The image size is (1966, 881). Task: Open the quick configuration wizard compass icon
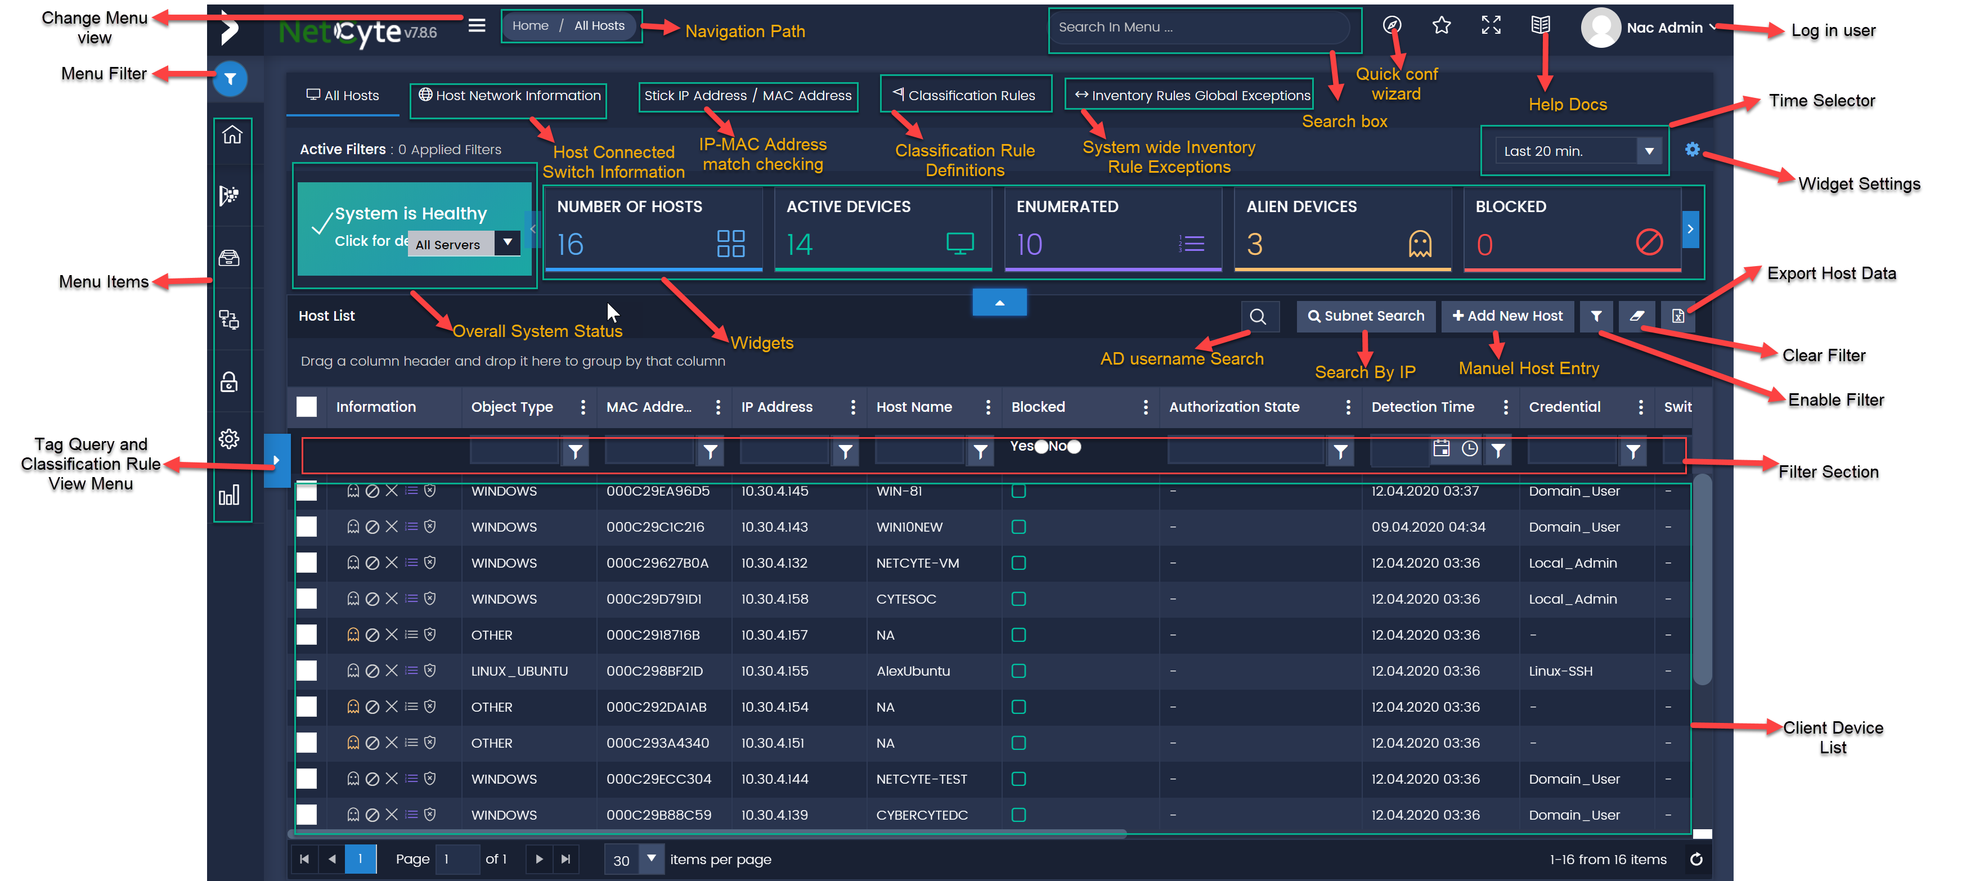1392,25
